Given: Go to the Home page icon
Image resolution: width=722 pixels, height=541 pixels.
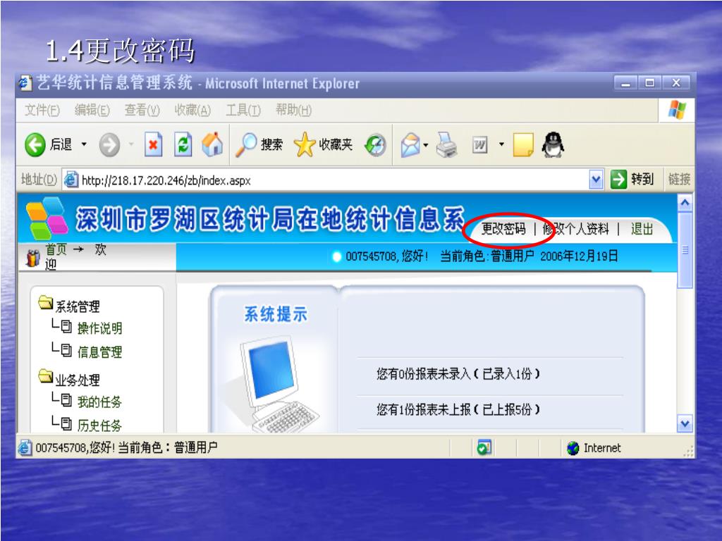Looking at the screenshot, I should 212,144.
